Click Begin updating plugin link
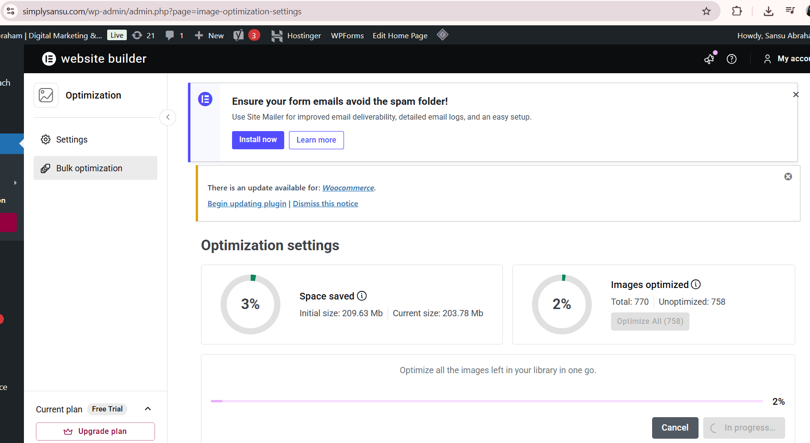 [x=247, y=204]
